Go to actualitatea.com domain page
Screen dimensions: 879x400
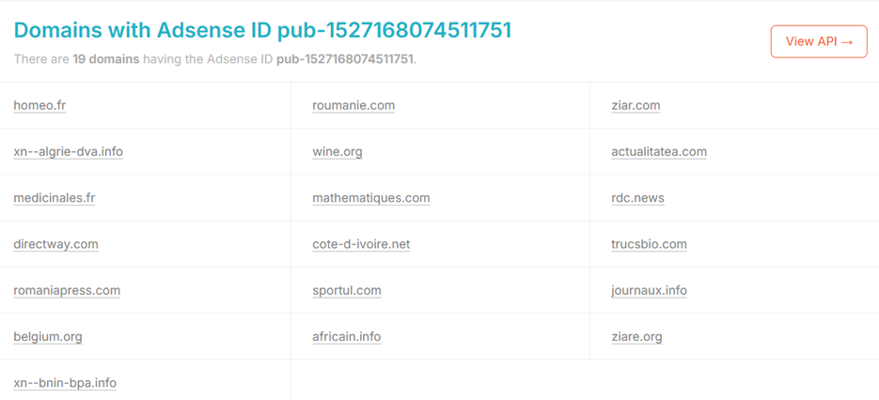[659, 152]
